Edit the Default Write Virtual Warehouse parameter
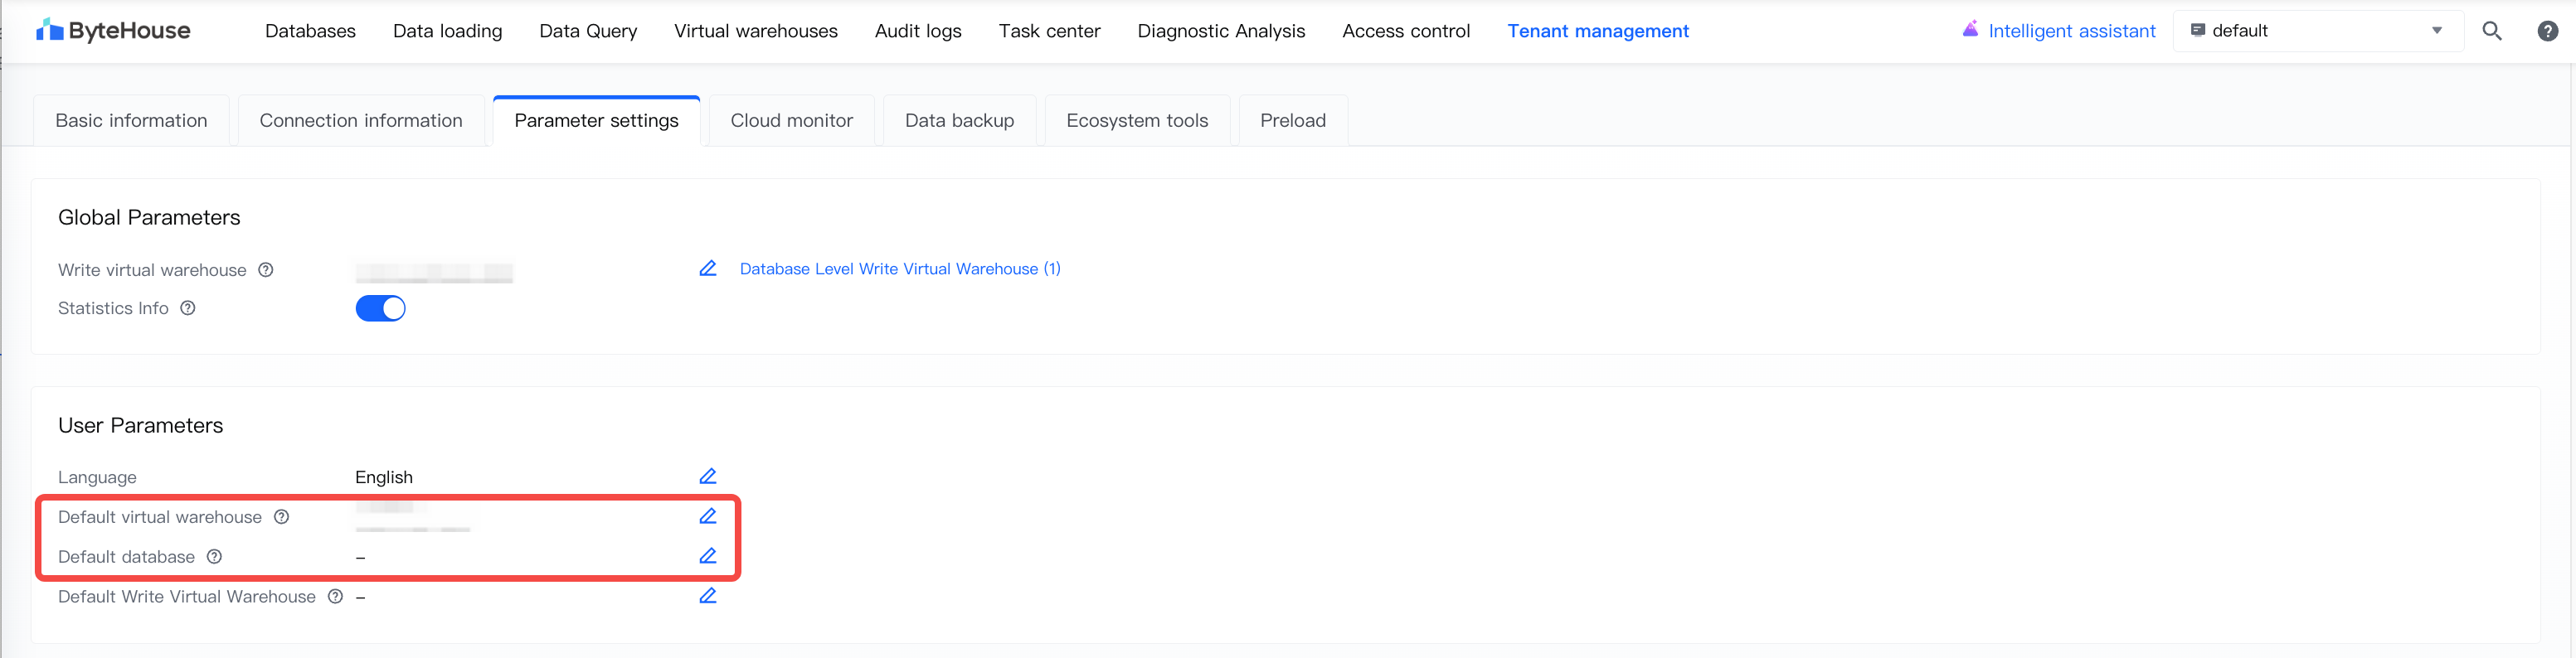This screenshot has width=2576, height=658. pyautogui.click(x=707, y=596)
